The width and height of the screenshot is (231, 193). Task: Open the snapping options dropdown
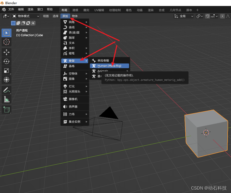tap(214, 16)
